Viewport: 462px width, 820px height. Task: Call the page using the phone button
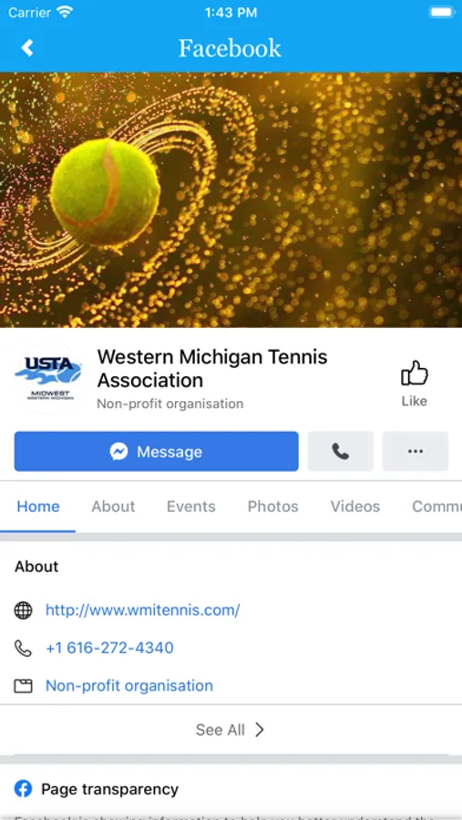pyautogui.click(x=340, y=451)
